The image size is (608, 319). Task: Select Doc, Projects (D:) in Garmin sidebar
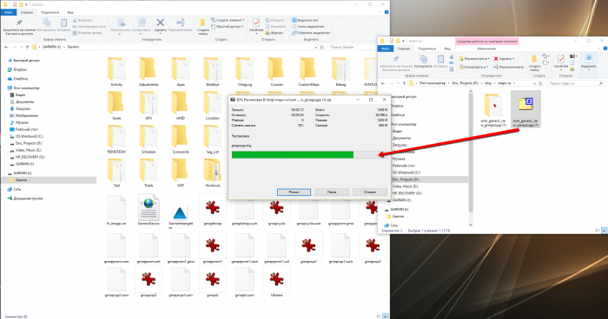point(29,143)
